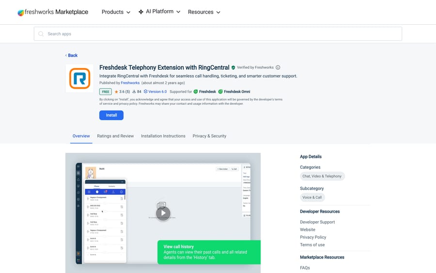Switch to Privacy & Security tab
The height and width of the screenshot is (273, 436).
pyautogui.click(x=209, y=136)
